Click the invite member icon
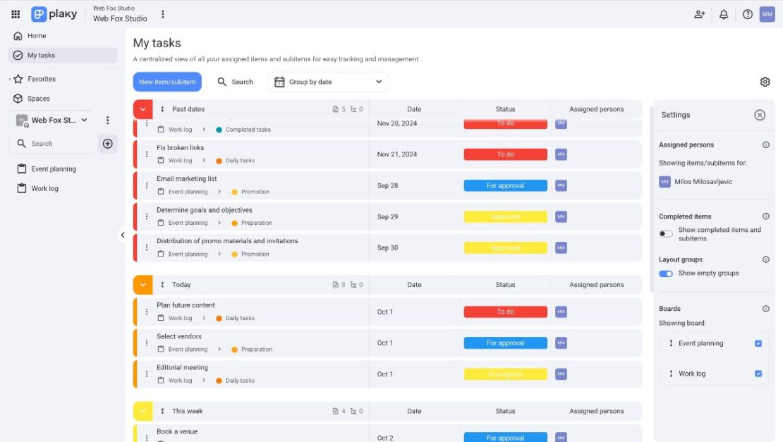Screen dimensions: 783x442 (699, 14)
